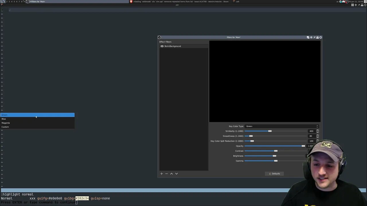The height and width of the screenshot is (206, 367).
Task: Click the Smoothness value field showing 80
Action: coord(311,136)
